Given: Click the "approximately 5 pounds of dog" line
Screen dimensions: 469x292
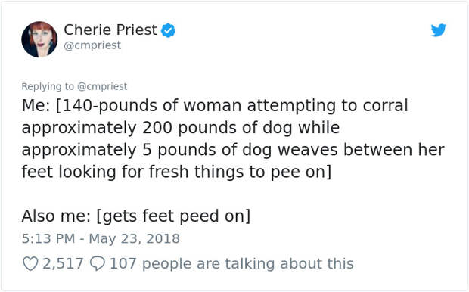Looking at the screenshot, I should pos(233,150).
